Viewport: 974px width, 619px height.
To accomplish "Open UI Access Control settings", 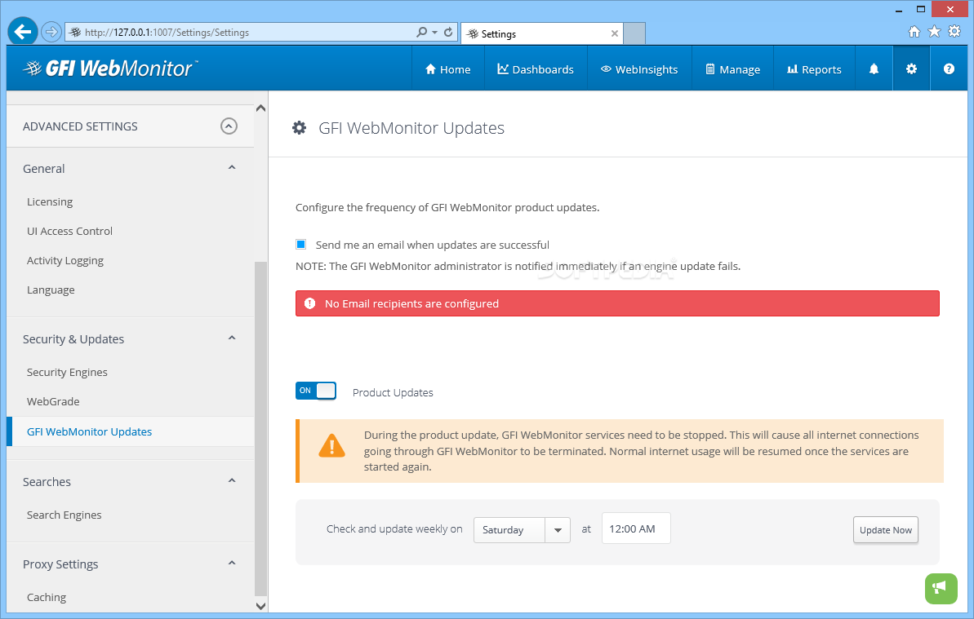I will coord(69,231).
